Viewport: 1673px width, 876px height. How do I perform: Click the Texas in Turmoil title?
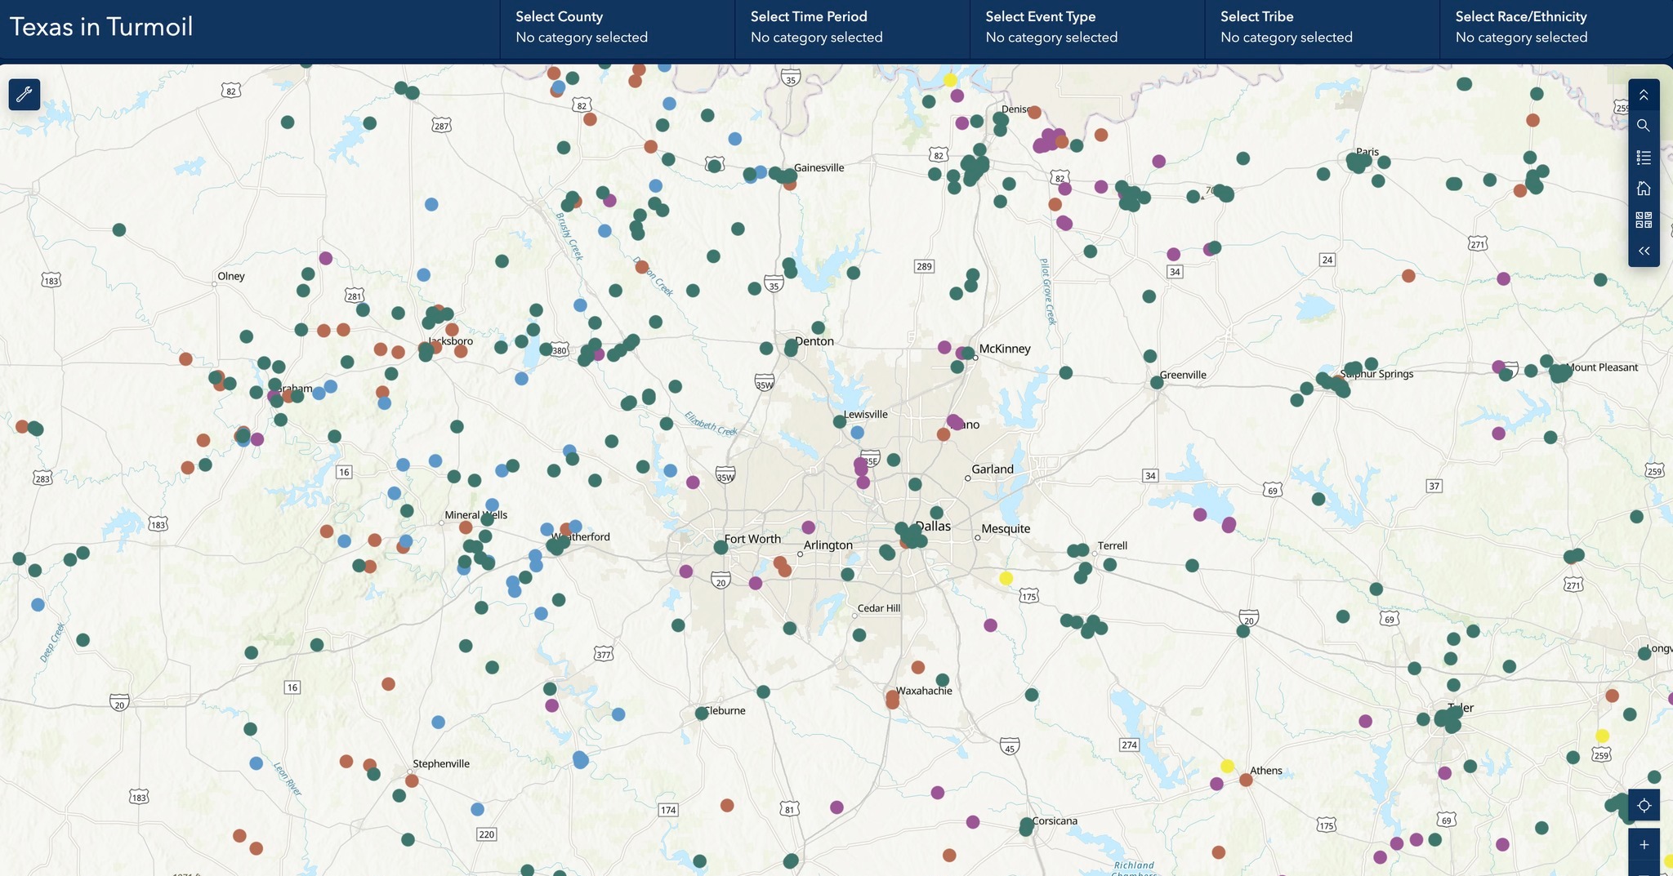101,27
